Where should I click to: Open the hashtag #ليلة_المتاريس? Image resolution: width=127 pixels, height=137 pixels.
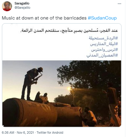point(104,44)
